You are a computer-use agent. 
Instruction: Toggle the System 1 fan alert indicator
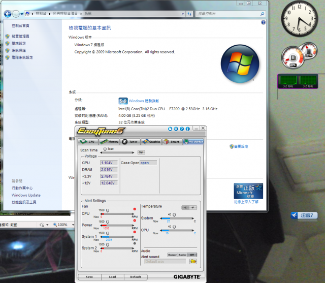pyautogui.click(x=135, y=232)
